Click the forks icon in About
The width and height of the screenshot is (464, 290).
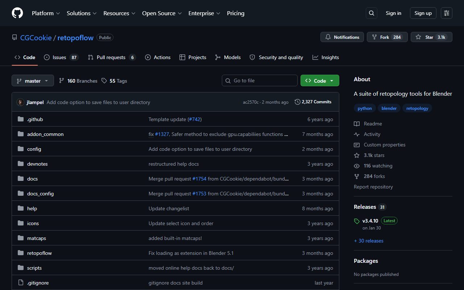357,176
